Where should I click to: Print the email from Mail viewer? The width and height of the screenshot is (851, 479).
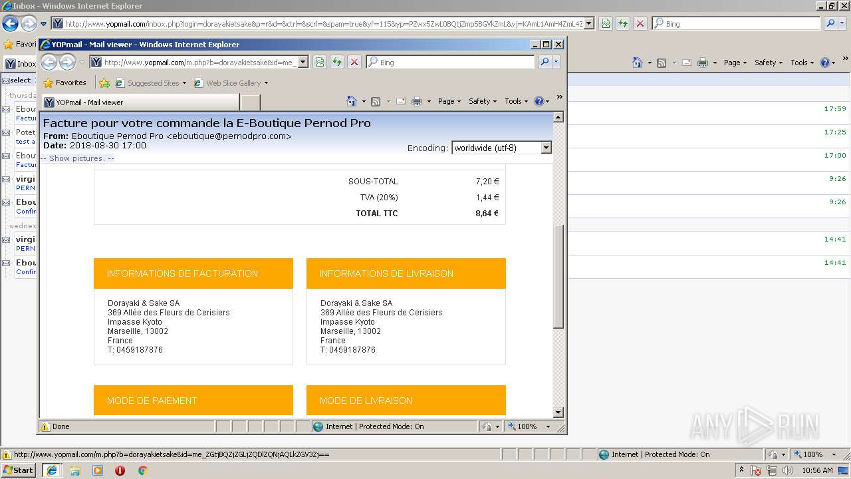click(417, 101)
